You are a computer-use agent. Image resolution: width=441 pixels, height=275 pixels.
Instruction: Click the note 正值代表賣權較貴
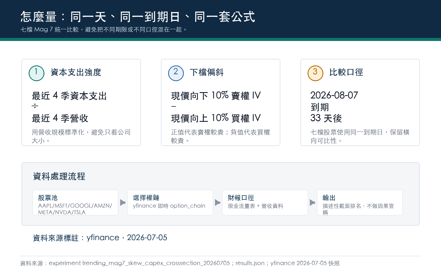coord(221,136)
